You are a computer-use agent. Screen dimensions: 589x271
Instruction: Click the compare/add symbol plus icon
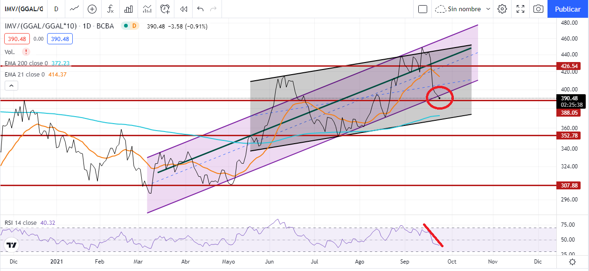coord(92,9)
